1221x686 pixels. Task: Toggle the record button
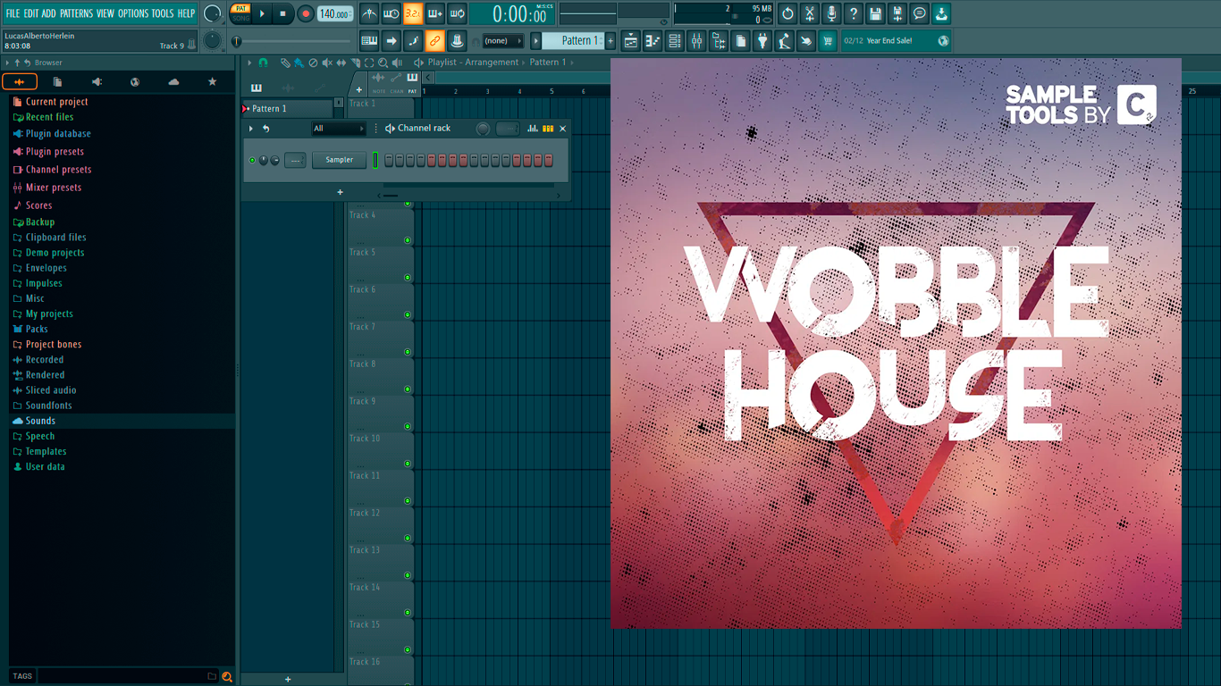(x=306, y=13)
